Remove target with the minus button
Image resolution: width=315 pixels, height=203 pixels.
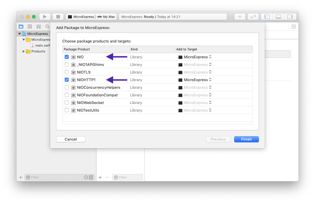pyautogui.click(x=107, y=177)
